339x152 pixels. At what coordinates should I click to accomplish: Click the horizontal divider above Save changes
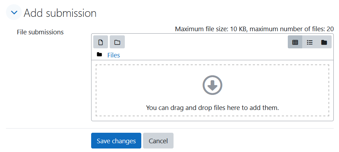click(x=170, y=129)
